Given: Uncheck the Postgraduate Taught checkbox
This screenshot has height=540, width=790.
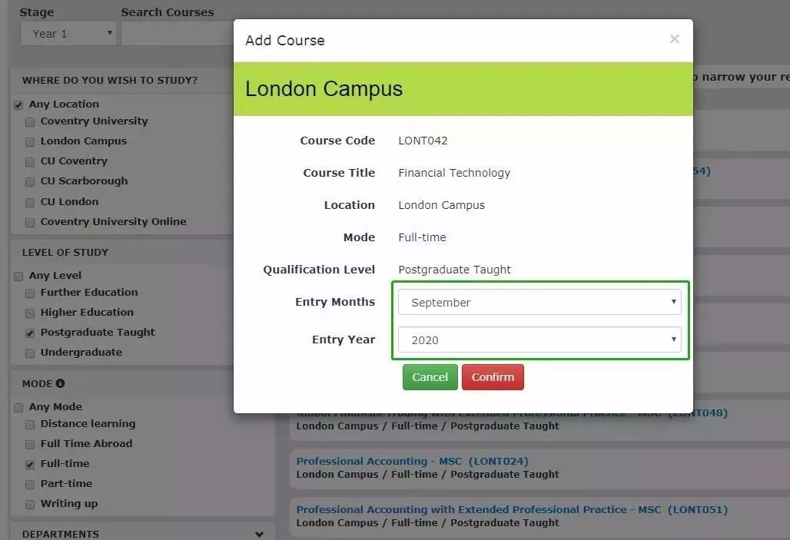Looking at the screenshot, I should (30, 333).
